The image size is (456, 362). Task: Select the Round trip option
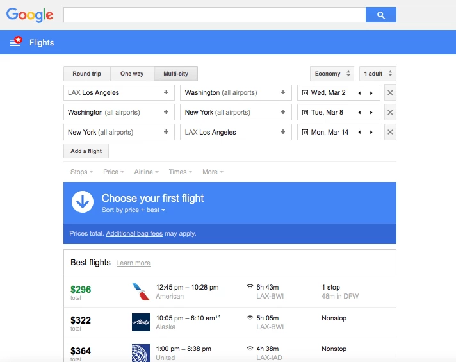86,74
